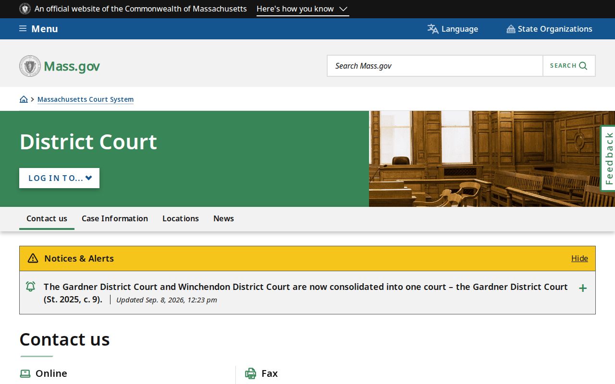This screenshot has width=615, height=384.
Task: Click the Mass.gov logo
Action: pos(60,66)
